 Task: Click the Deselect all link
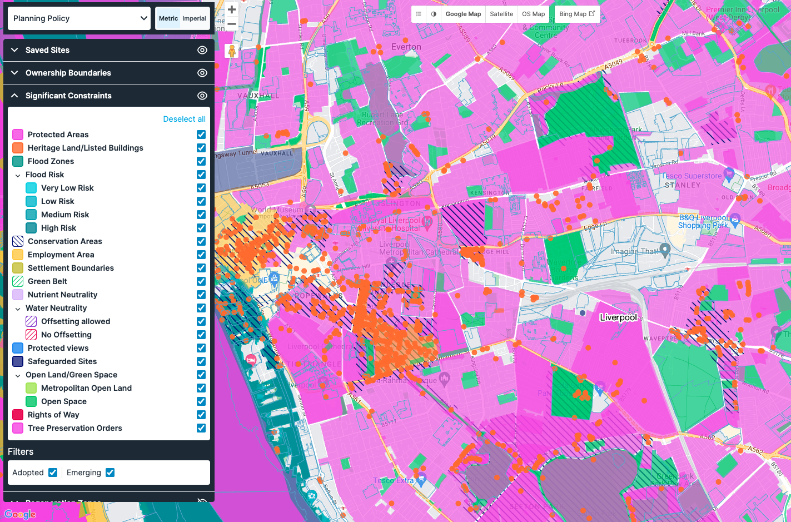pos(184,119)
